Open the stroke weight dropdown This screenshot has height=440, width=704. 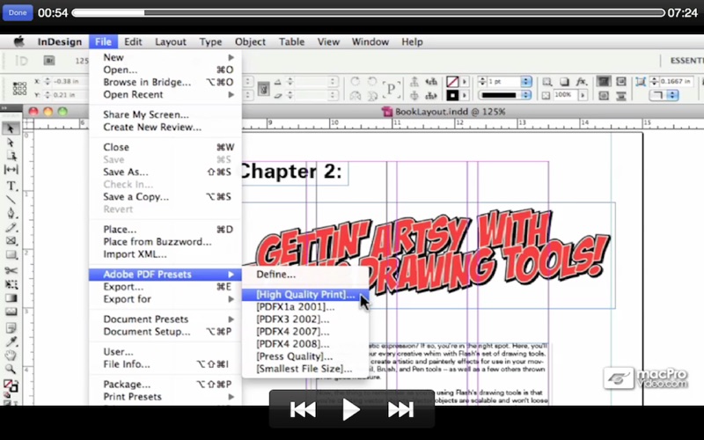(525, 82)
